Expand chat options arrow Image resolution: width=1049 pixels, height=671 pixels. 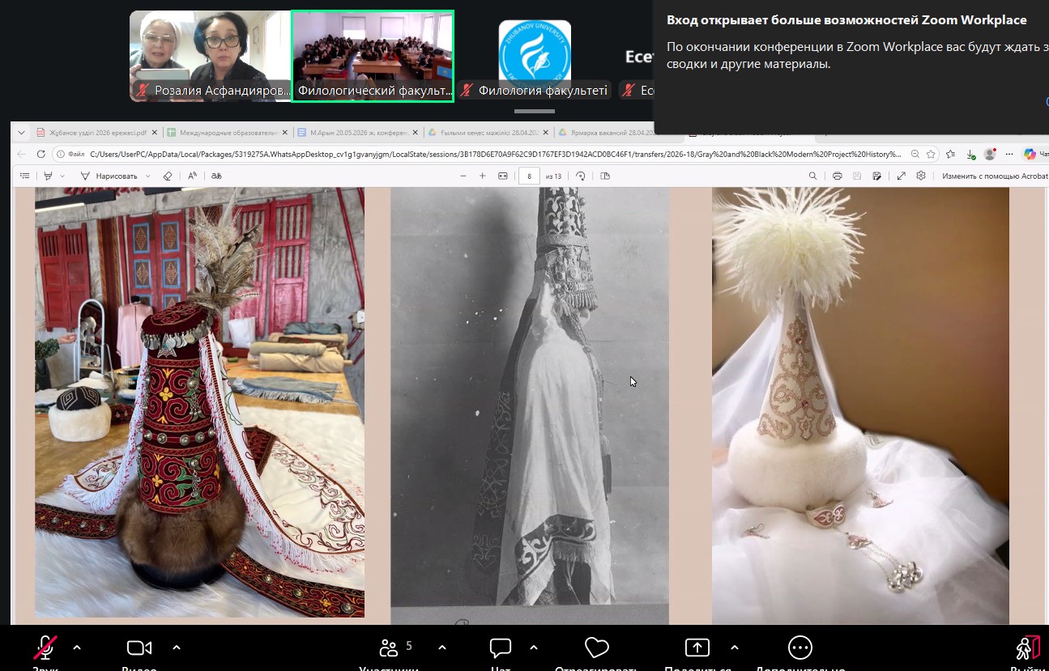[533, 648]
